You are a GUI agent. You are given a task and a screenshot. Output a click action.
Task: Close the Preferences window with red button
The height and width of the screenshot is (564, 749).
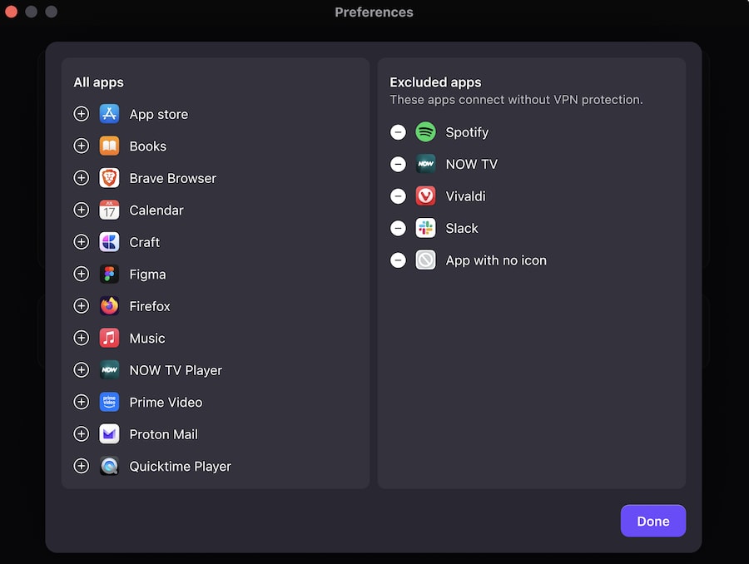(11, 12)
